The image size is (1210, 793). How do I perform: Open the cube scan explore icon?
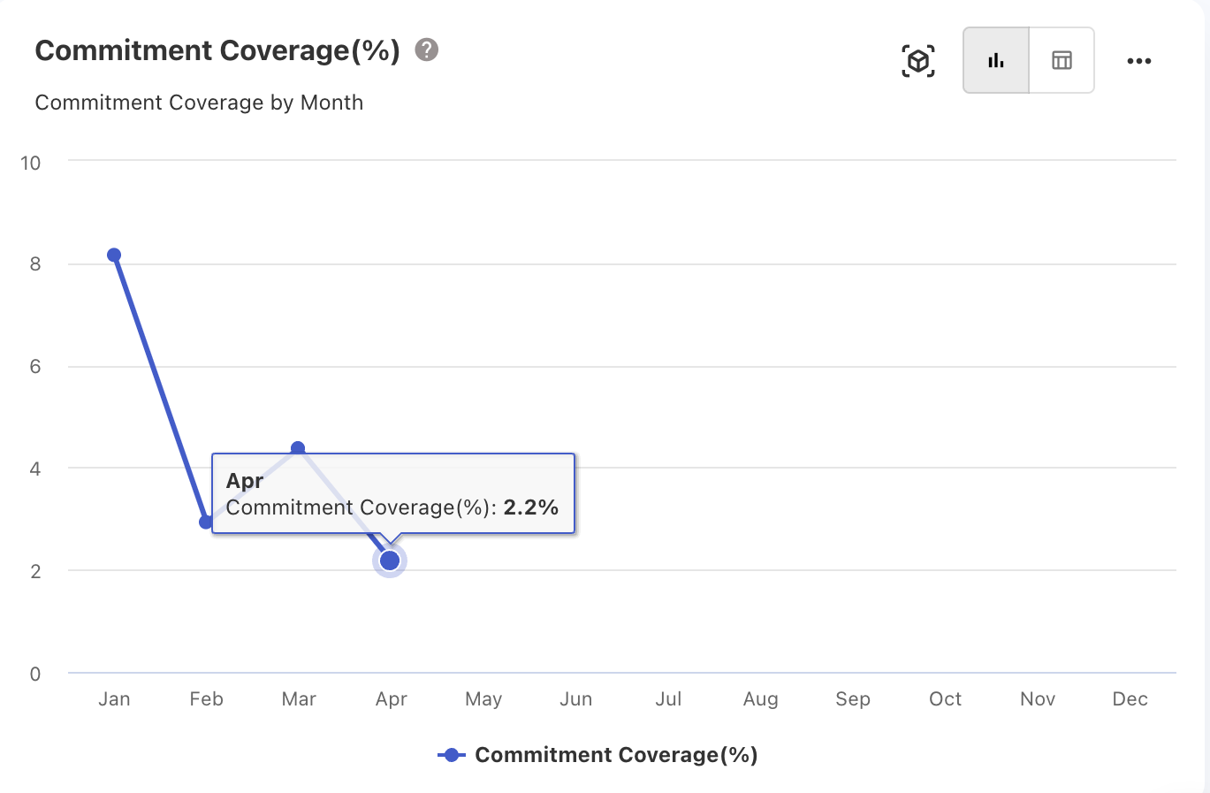(918, 61)
